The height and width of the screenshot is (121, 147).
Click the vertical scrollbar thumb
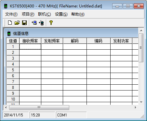click(141, 48)
